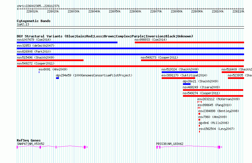Viewport: 252px width, 163px height.
Task: Click the ruler's right arrow end
Action: 243,9
